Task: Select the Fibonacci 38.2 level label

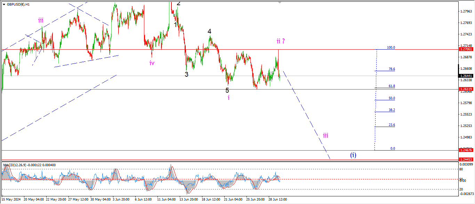Action: [392, 110]
